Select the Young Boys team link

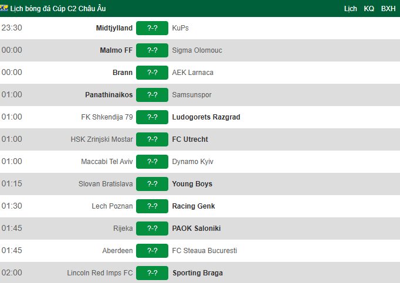pyautogui.click(x=192, y=184)
